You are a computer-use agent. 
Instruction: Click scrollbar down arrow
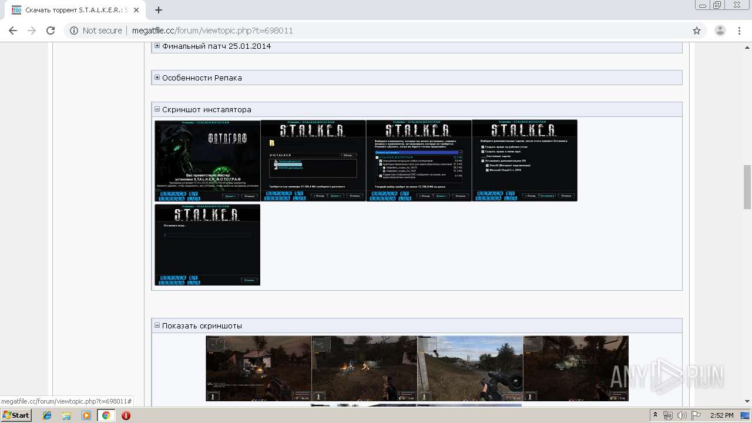747,402
